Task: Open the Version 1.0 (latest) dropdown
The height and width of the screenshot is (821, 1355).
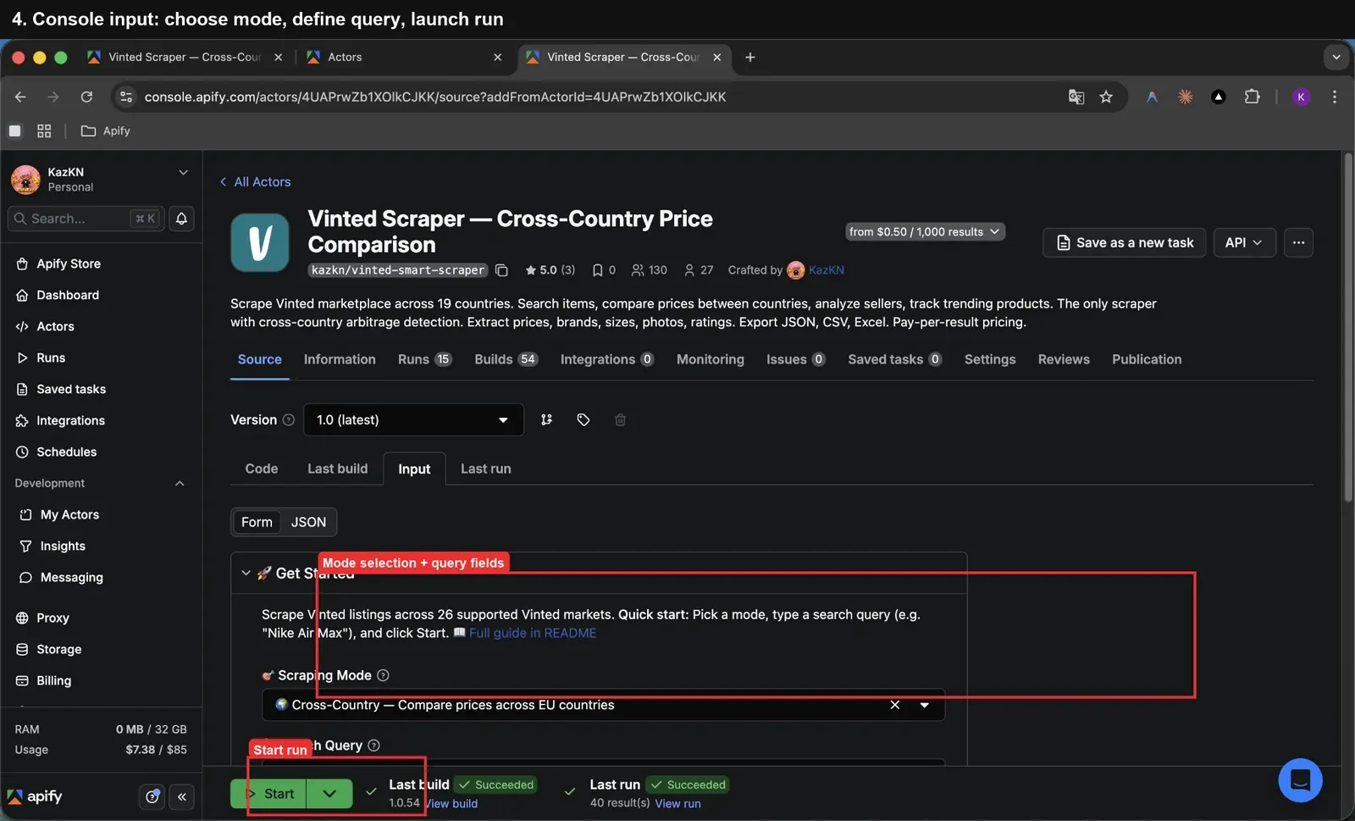Action: [413, 419]
